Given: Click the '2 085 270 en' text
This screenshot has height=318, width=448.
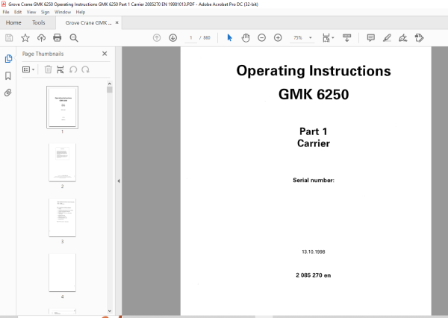Looking at the screenshot, I should click(314, 275).
